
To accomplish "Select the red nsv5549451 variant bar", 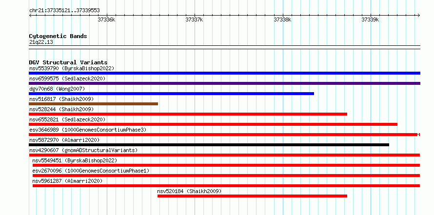I will point(226,165).
